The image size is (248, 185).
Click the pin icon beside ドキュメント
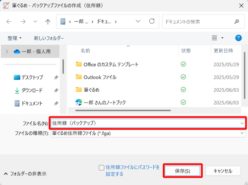56,104
